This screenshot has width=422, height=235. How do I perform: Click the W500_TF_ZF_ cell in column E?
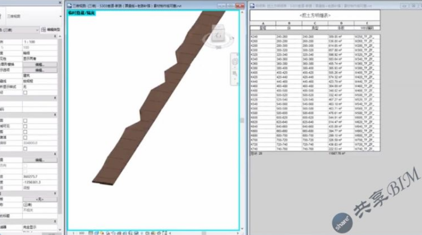click(x=367, y=95)
